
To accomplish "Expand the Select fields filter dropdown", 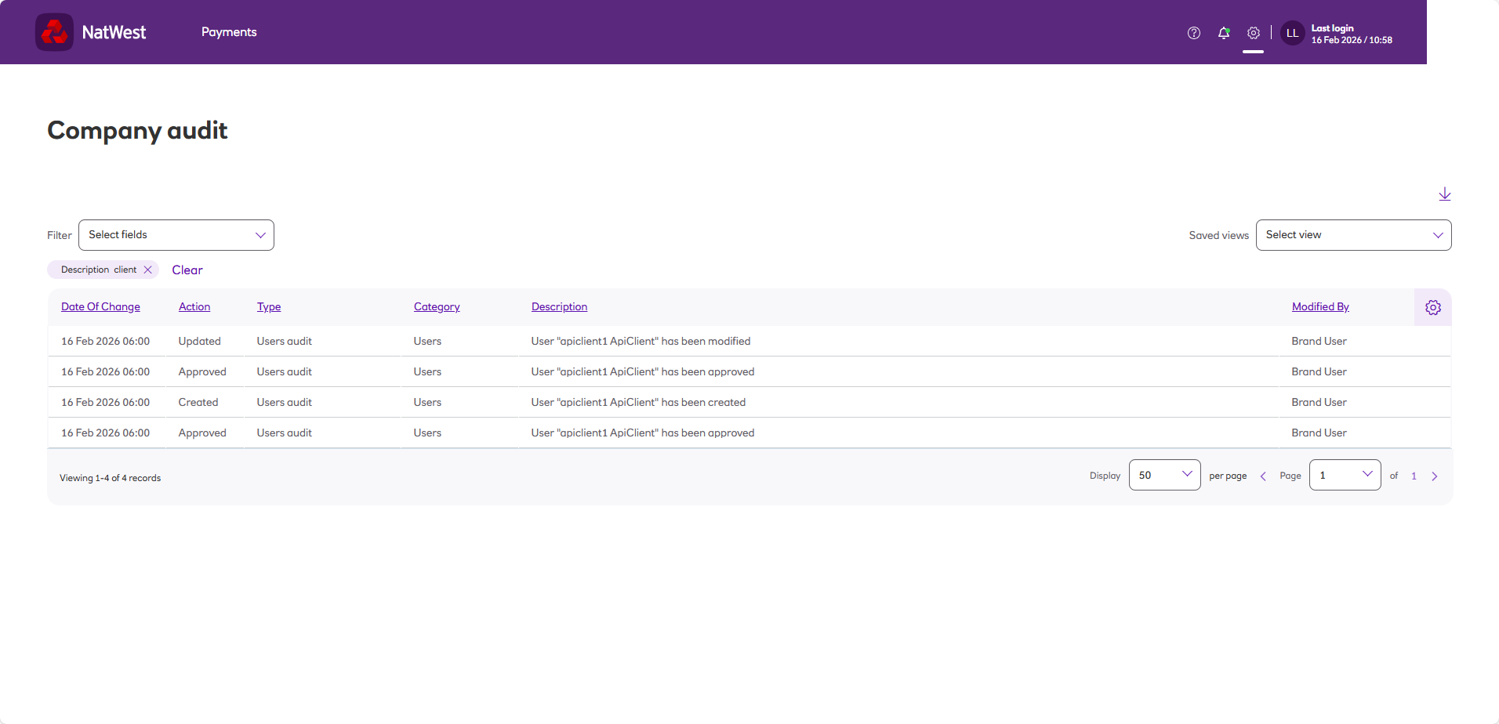I will 176,235.
